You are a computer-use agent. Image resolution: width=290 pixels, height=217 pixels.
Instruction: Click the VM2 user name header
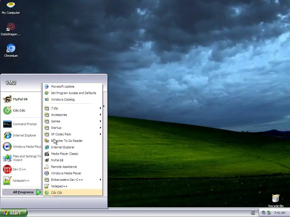(x=11, y=83)
